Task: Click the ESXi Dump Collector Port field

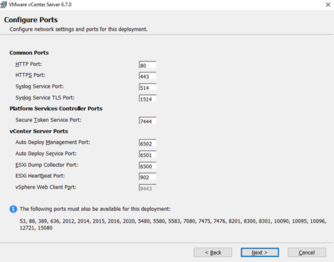Action: [148, 166]
